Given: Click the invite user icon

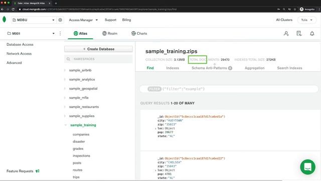Looking at the screenshot, I should click(x=286, y=34).
